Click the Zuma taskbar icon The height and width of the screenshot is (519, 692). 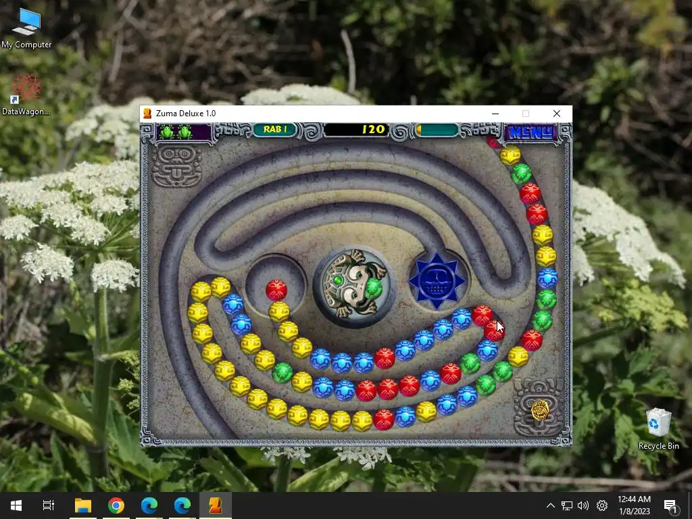click(x=216, y=505)
